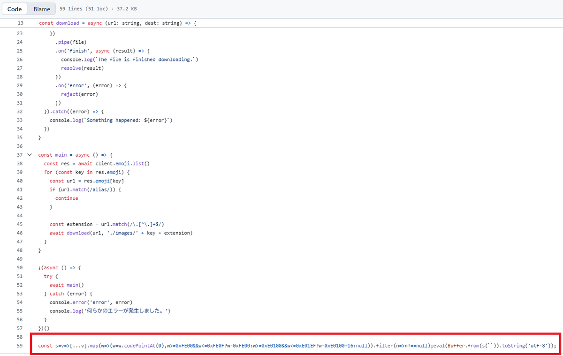
Task: Select line number 45
Action: pyautogui.click(x=20, y=224)
